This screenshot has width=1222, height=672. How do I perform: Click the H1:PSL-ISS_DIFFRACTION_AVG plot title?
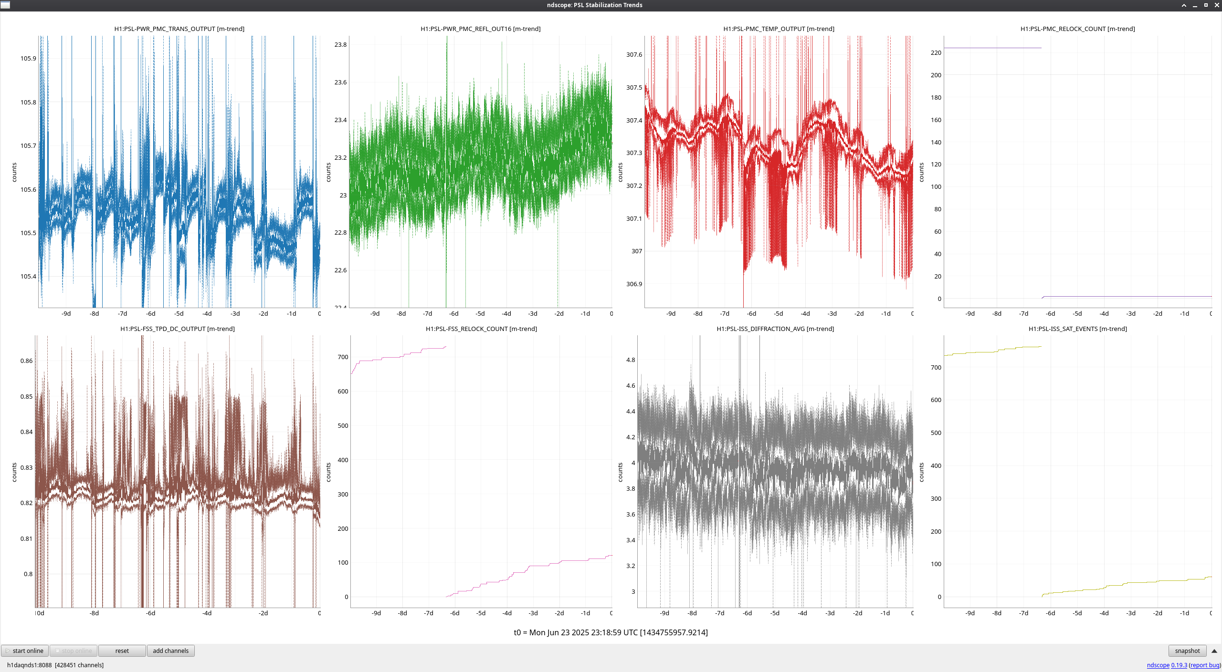775,329
